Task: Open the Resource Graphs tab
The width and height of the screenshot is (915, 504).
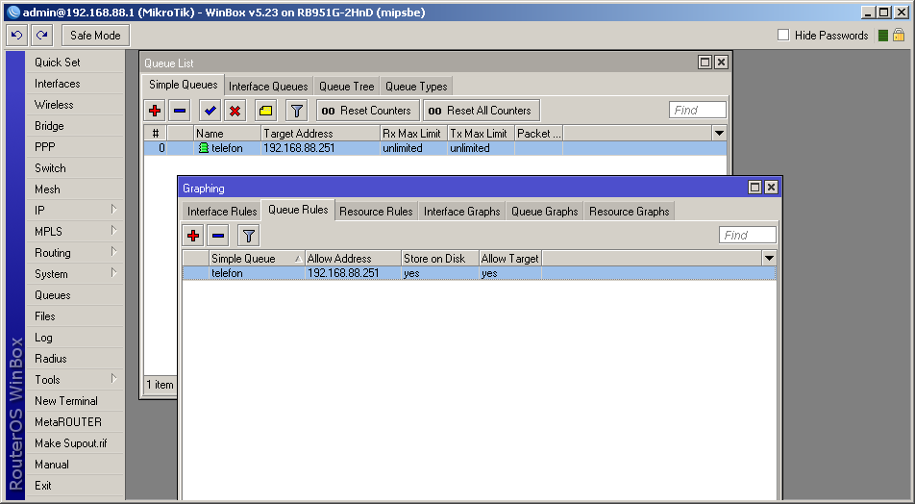Action: 629,212
